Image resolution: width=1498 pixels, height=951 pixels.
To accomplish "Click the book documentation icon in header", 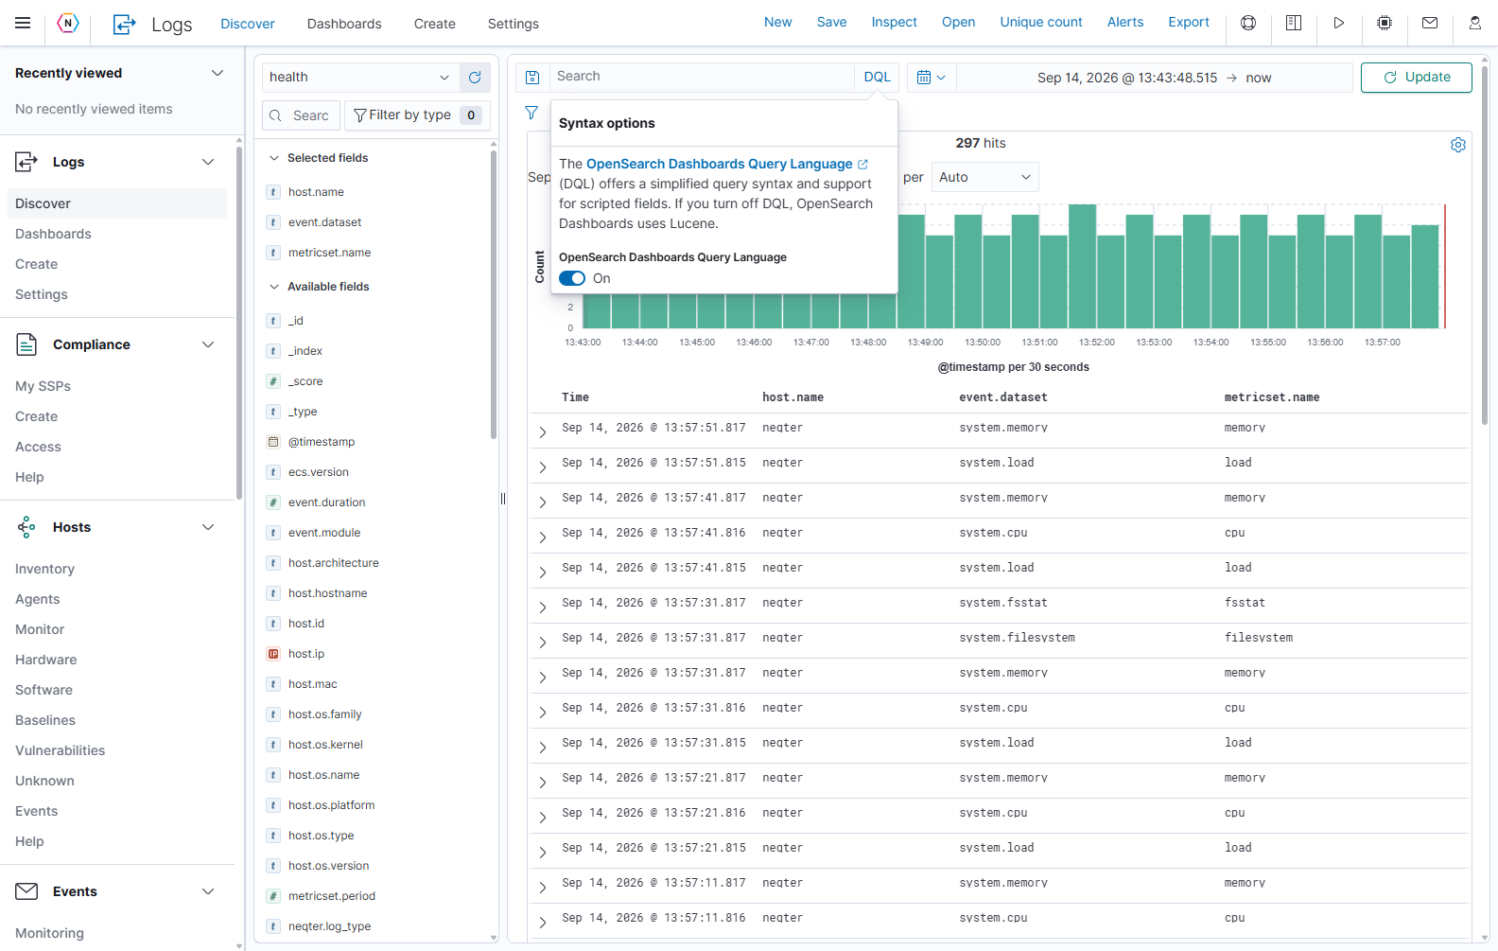I will tap(1294, 23).
